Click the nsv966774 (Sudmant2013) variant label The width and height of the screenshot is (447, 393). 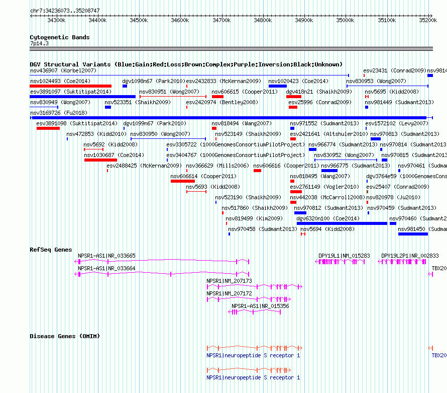tap(343, 144)
